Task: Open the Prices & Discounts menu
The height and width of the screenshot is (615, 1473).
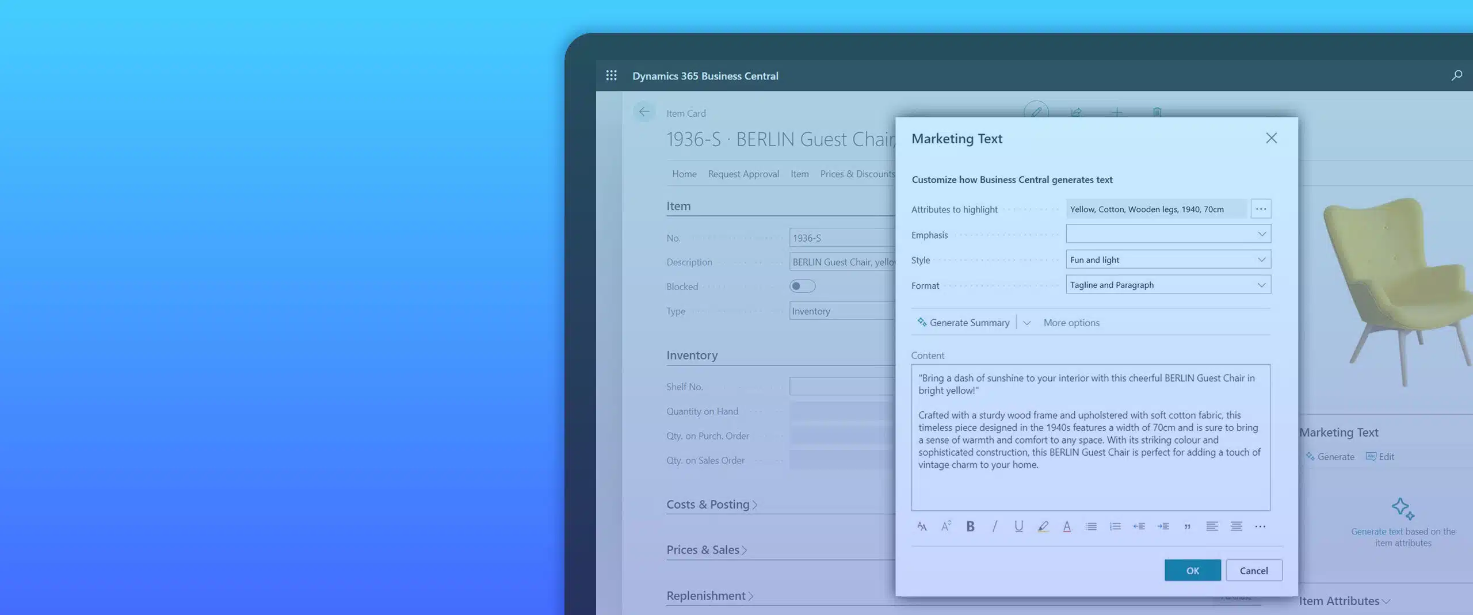Action: click(x=857, y=174)
